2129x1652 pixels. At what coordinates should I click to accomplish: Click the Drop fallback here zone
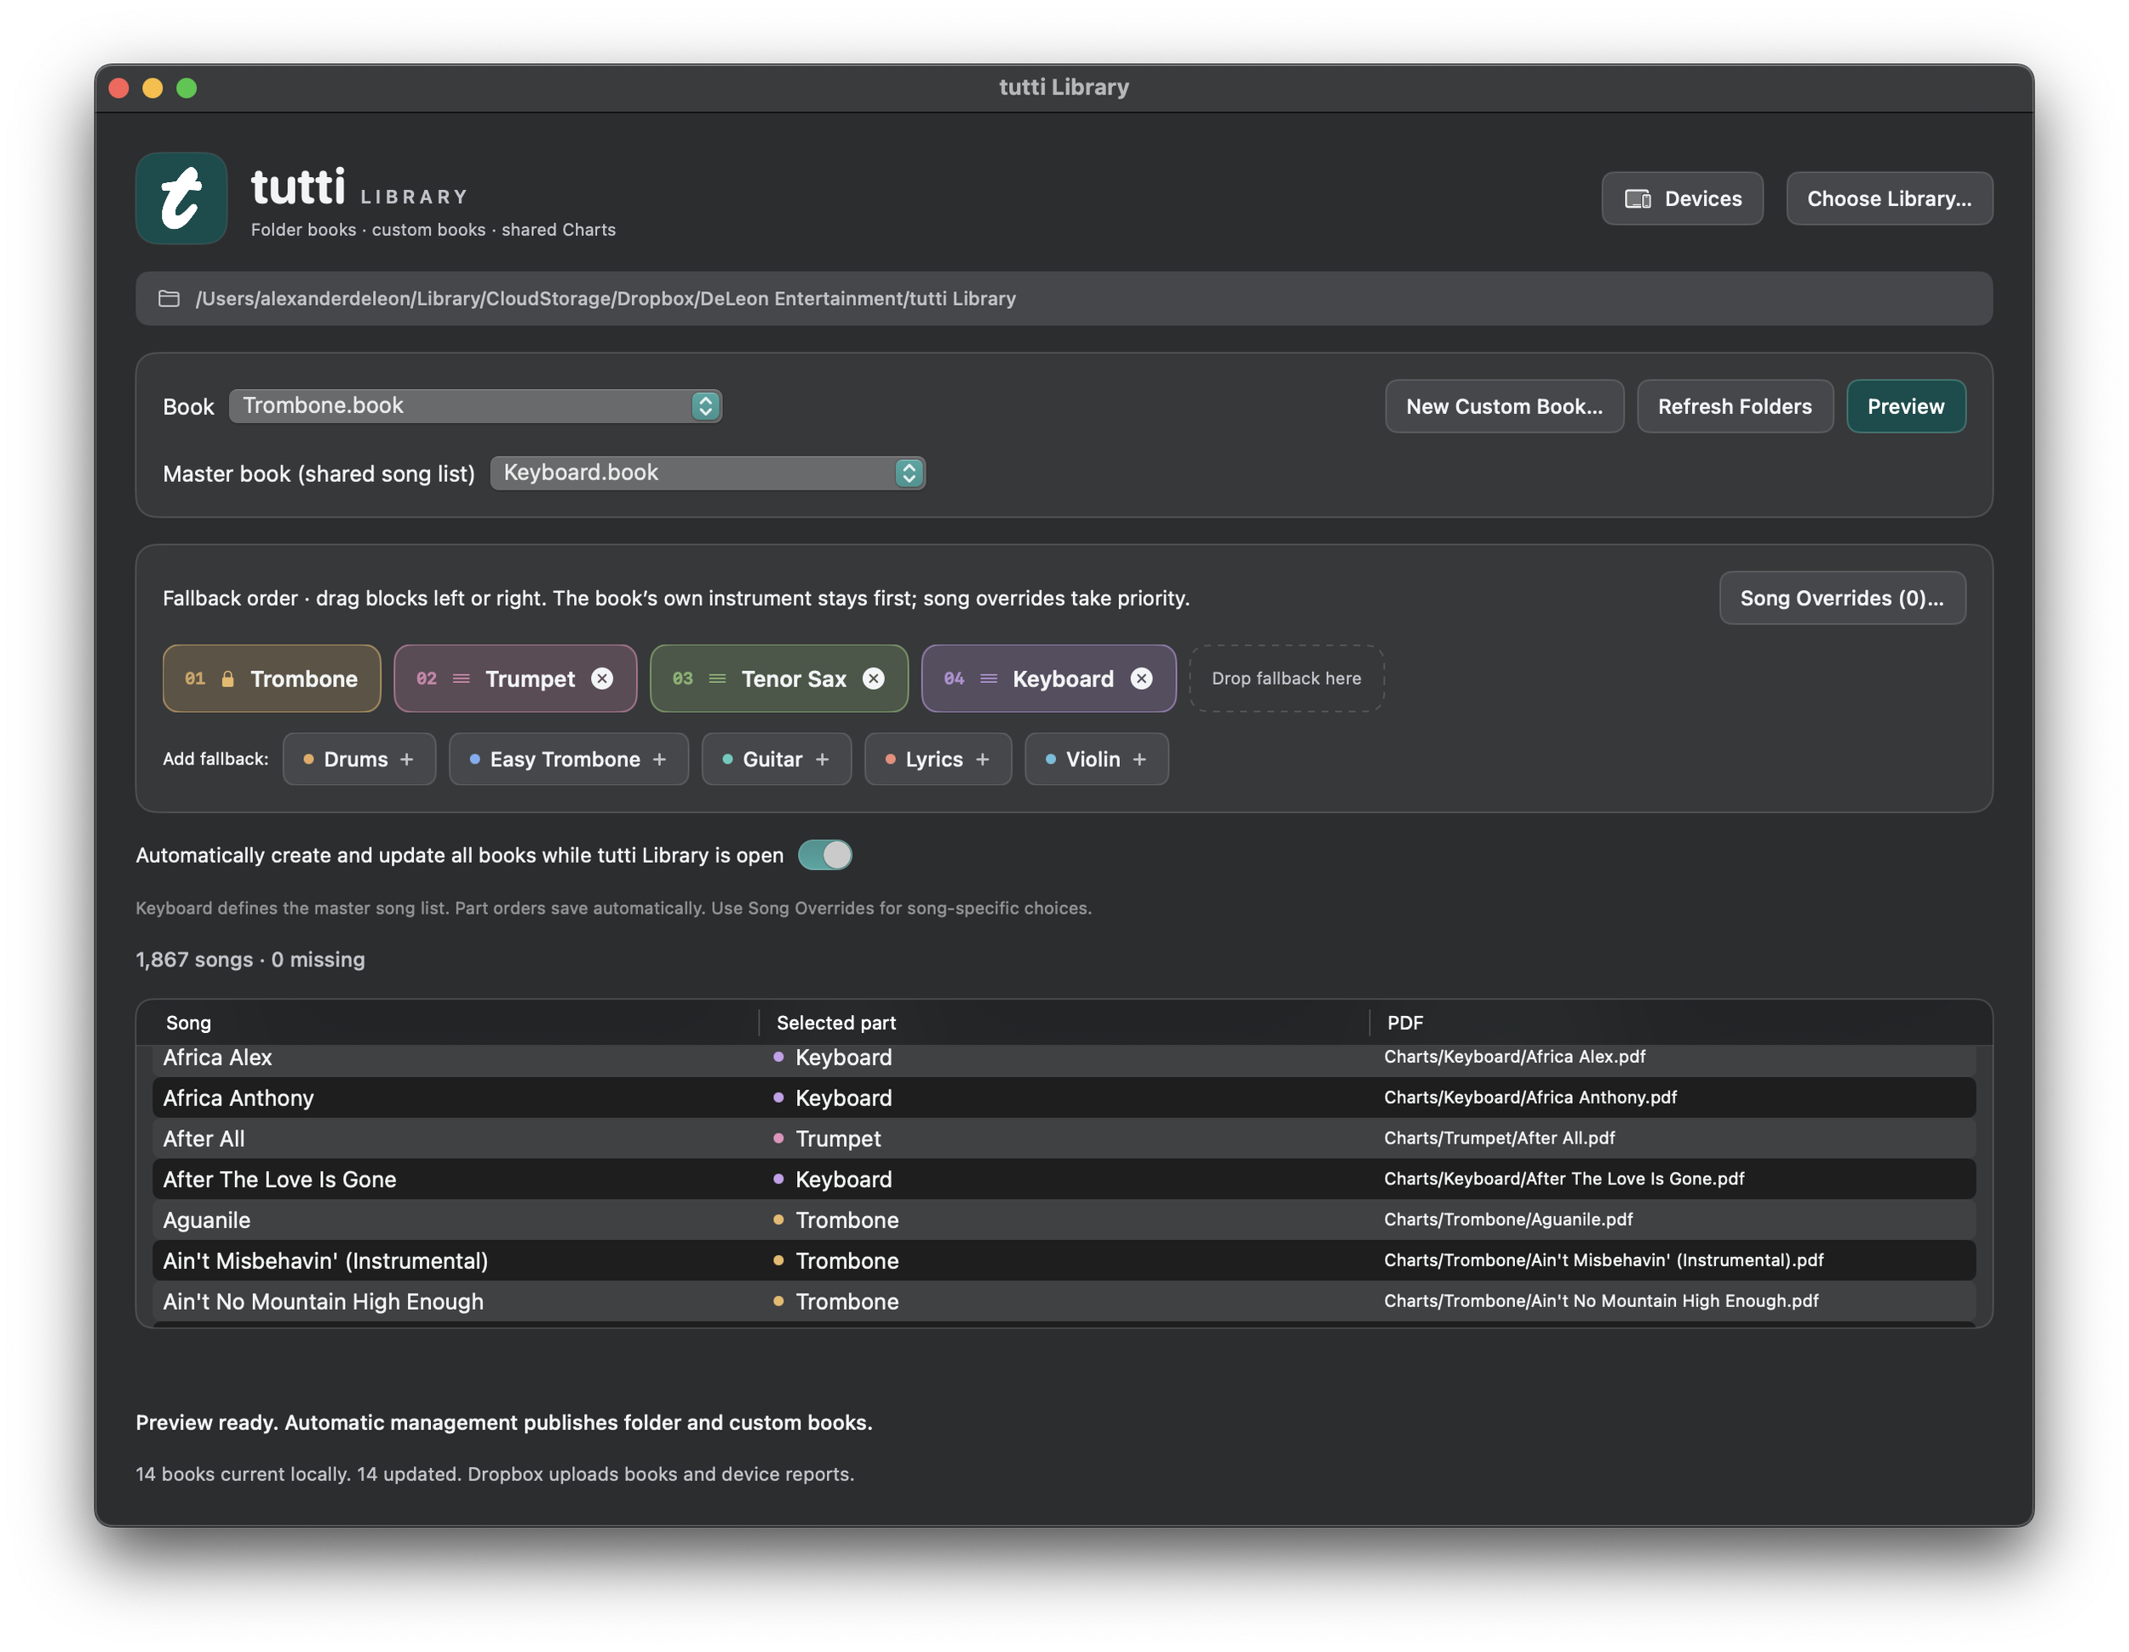tap(1286, 679)
